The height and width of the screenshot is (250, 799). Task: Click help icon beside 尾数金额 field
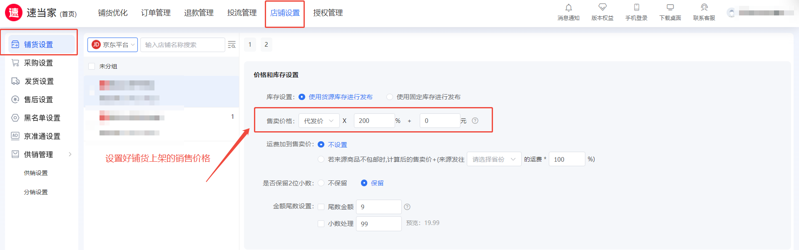407,207
